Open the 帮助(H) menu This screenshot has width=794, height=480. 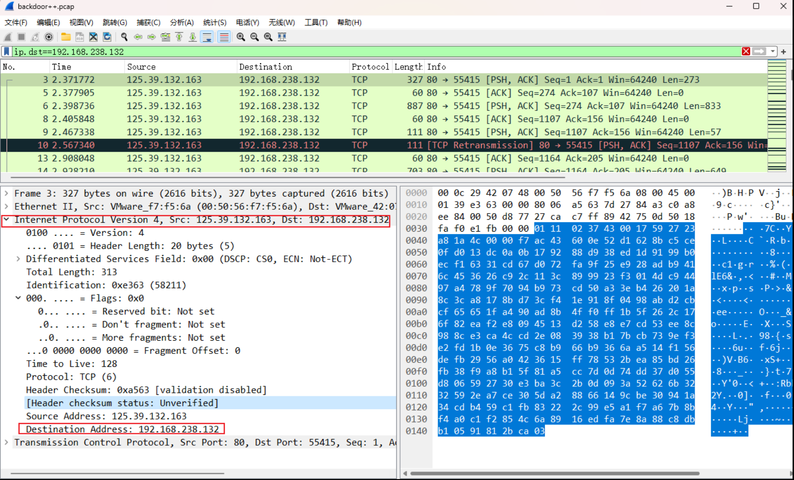click(349, 22)
